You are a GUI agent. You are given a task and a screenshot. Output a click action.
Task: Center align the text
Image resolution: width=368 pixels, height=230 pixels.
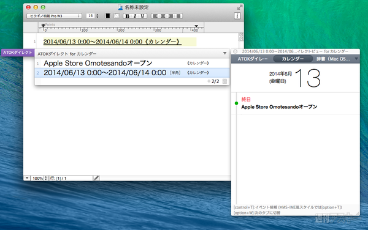163,16
